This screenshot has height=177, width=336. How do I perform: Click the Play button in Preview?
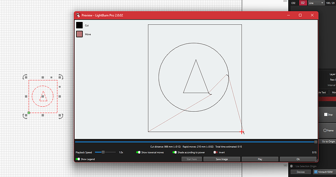[x=260, y=159]
